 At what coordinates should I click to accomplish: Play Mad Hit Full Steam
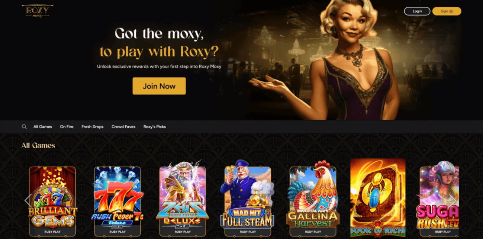[248, 201]
